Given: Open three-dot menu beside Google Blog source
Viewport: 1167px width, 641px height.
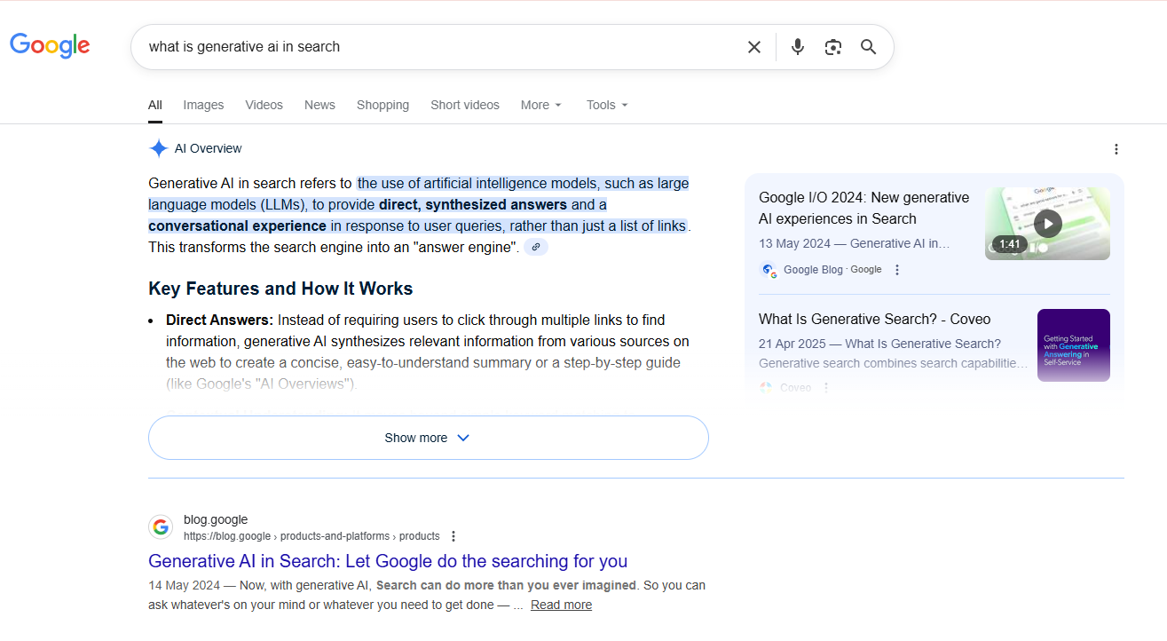Looking at the screenshot, I should pyautogui.click(x=897, y=270).
